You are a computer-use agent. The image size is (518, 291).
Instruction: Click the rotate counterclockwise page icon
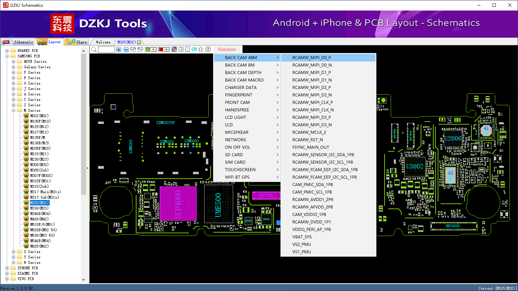(x=140, y=50)
